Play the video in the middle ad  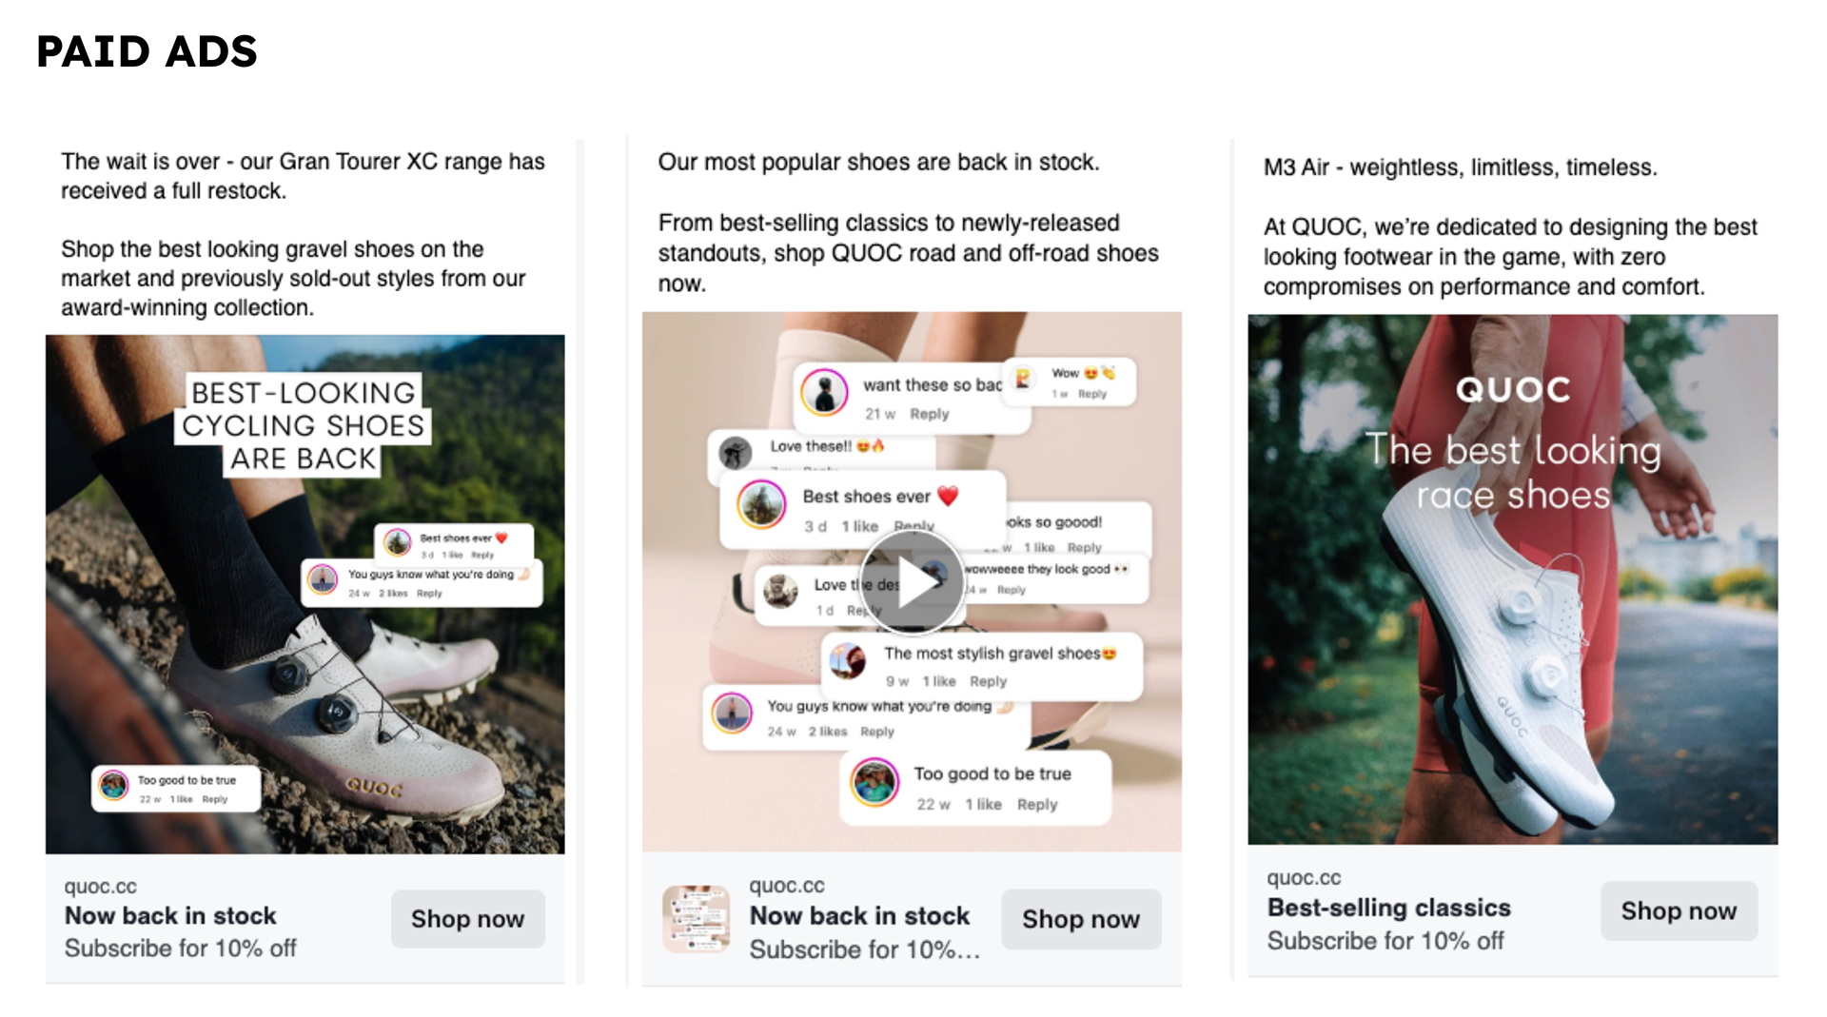pos(913,581)
